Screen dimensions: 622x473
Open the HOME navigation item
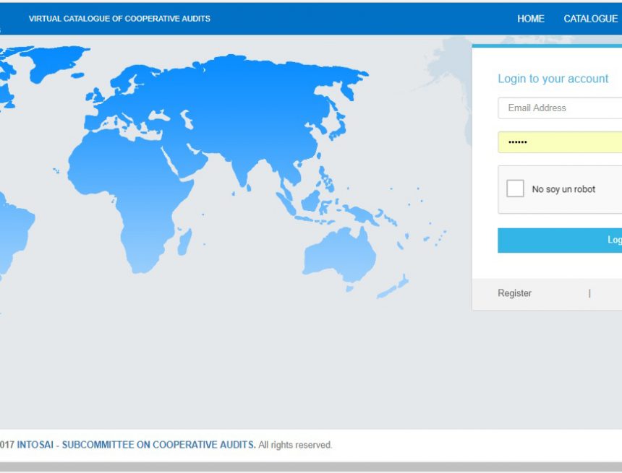pos(531,19)
